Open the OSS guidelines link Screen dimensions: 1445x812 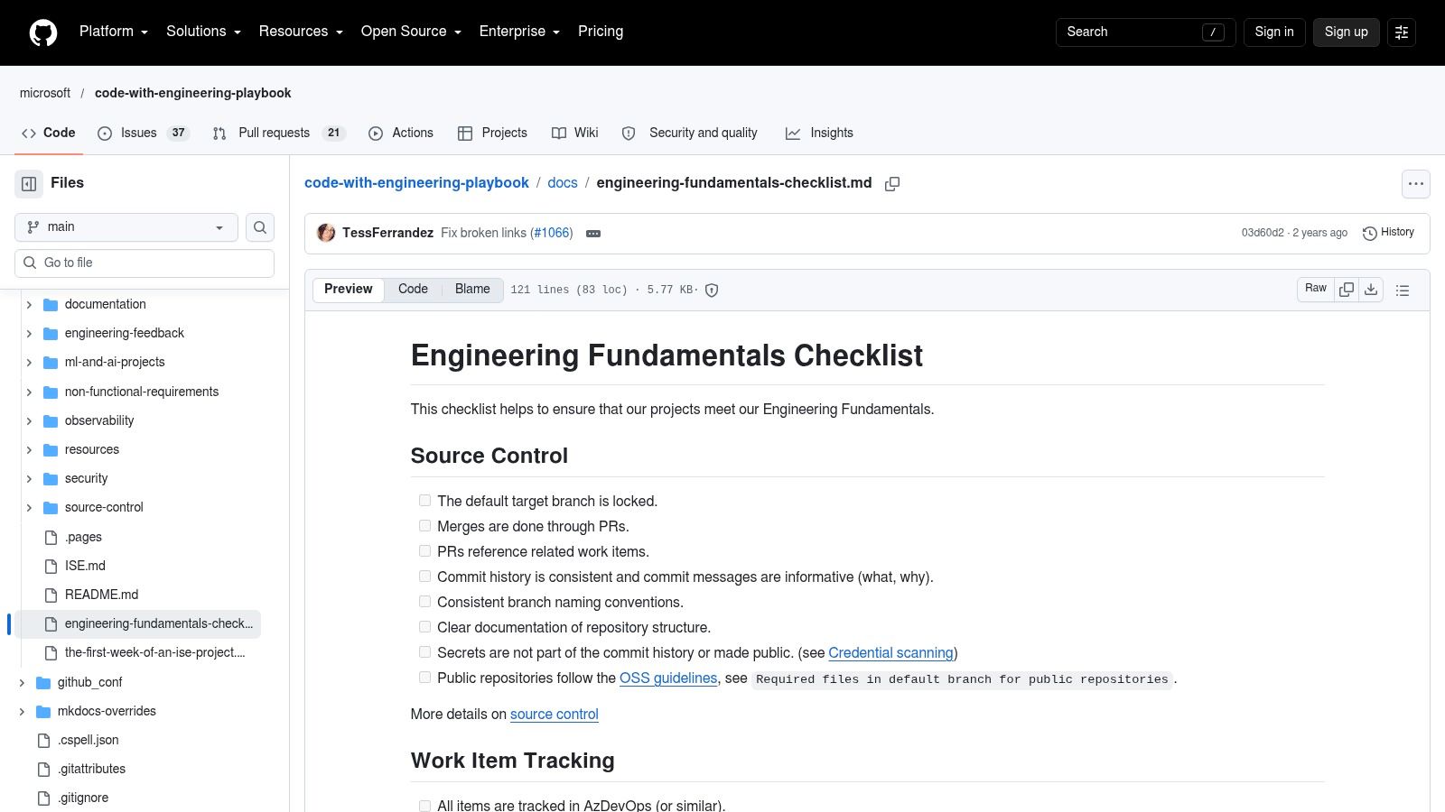point(668,678)
